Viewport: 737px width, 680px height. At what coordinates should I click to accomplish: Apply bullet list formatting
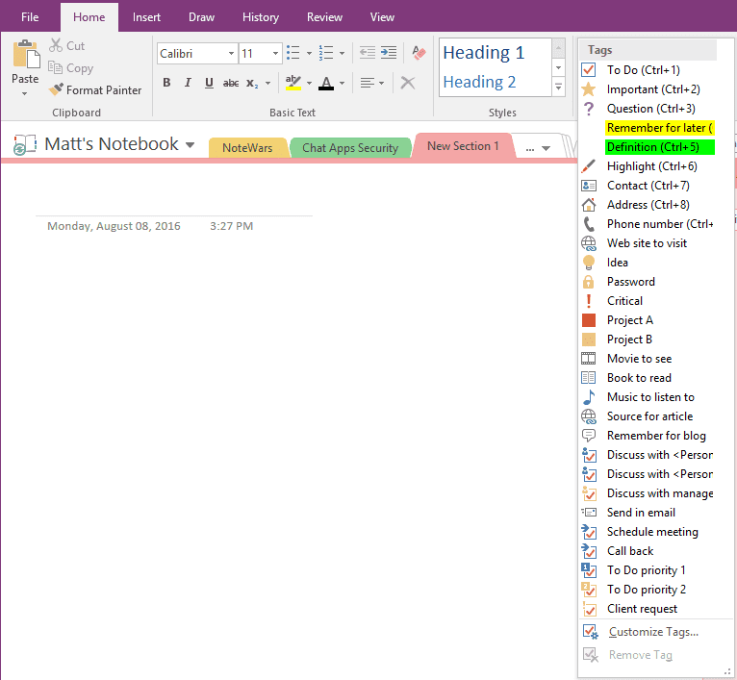[x=293, y=53]
